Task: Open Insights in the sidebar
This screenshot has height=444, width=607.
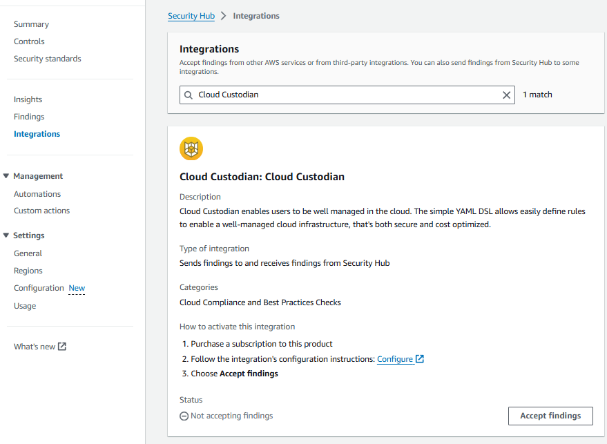Action: tap(28, 99)
